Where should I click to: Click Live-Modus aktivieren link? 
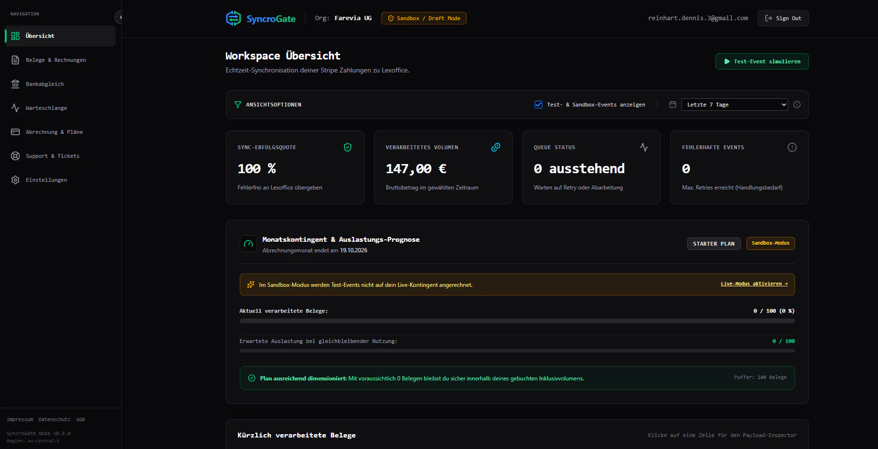(x=754, y=284)
